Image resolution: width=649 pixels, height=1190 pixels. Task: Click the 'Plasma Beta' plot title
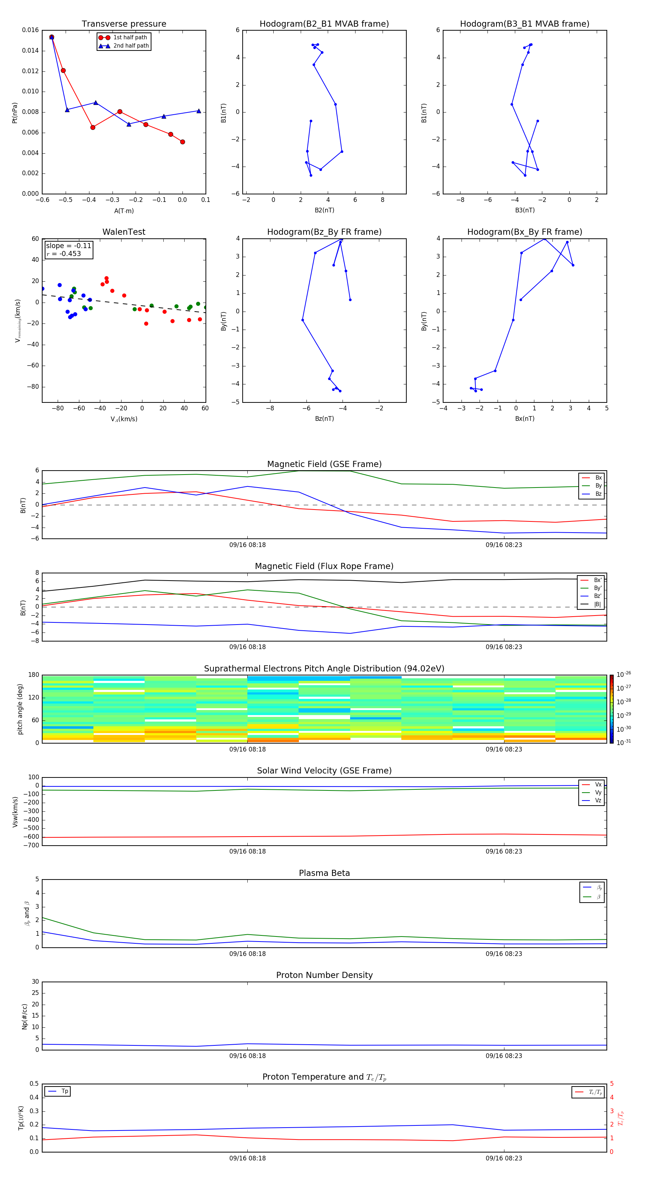click(x=324, y=873)
